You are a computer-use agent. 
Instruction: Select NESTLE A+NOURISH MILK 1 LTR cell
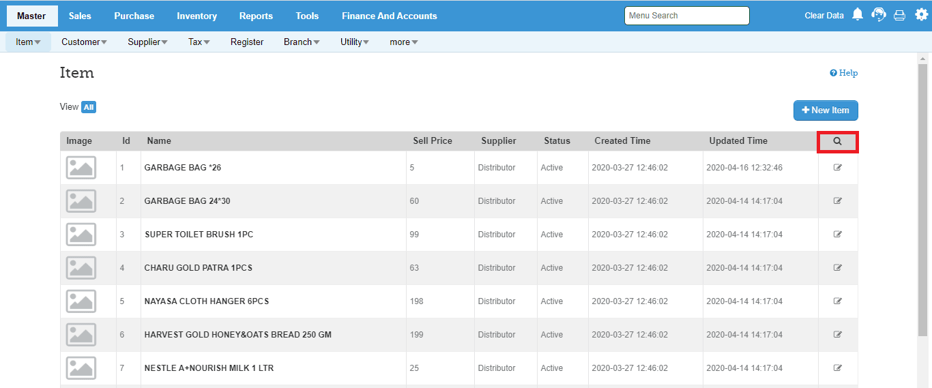tap(274, 368)
